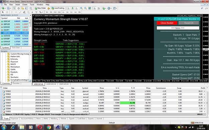
Task: Switch to M1 timeframe
Action: (47, 12)
